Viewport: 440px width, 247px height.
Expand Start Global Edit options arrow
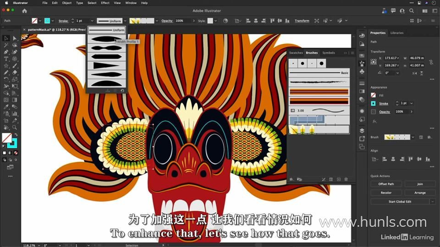tap(432, 202)
